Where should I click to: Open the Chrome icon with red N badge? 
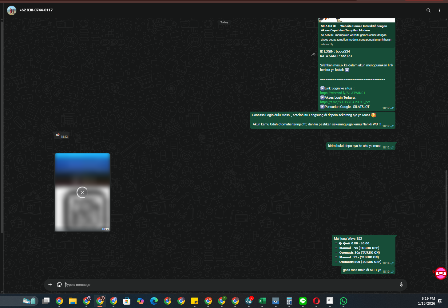[x=208, y=301]
